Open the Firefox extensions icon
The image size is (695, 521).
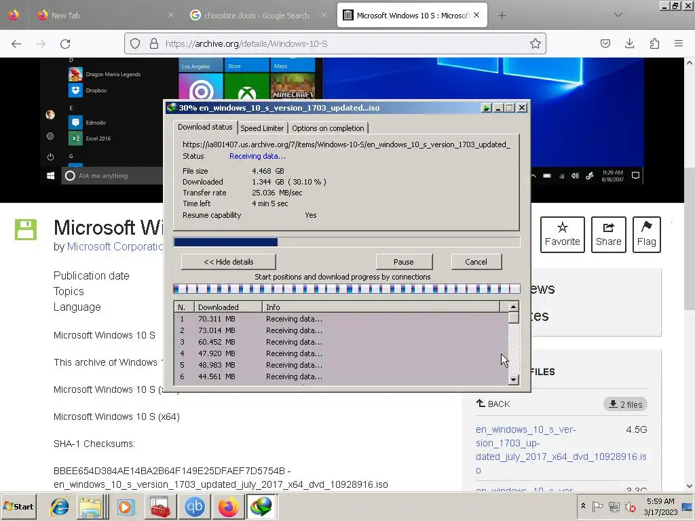pos(654,43)
